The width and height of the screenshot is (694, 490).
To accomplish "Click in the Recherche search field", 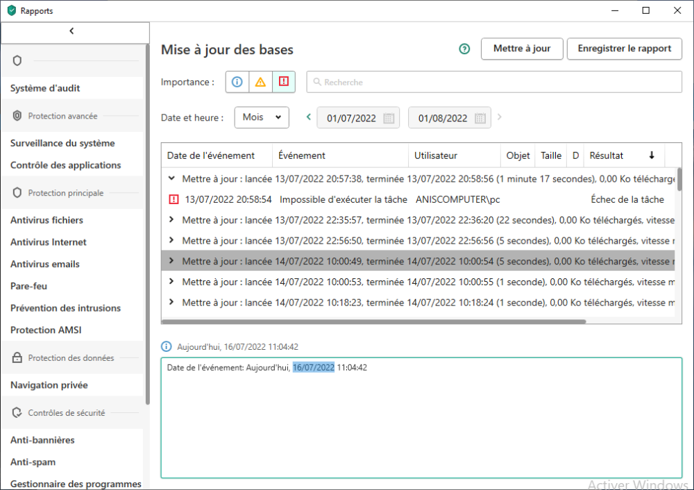I will [494, 82].
